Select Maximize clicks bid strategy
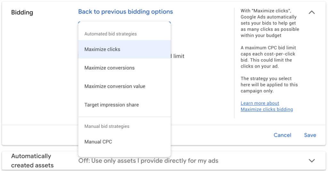This screenshot has width=328, height=171. 102,49
